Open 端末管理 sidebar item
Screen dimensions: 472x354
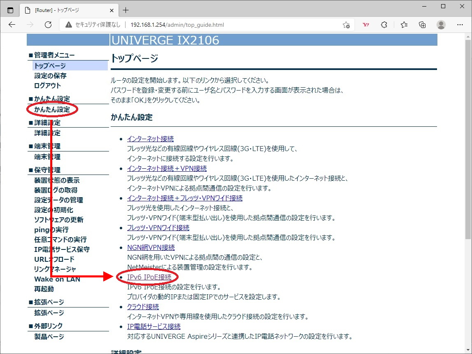click(x=47, y=156)
